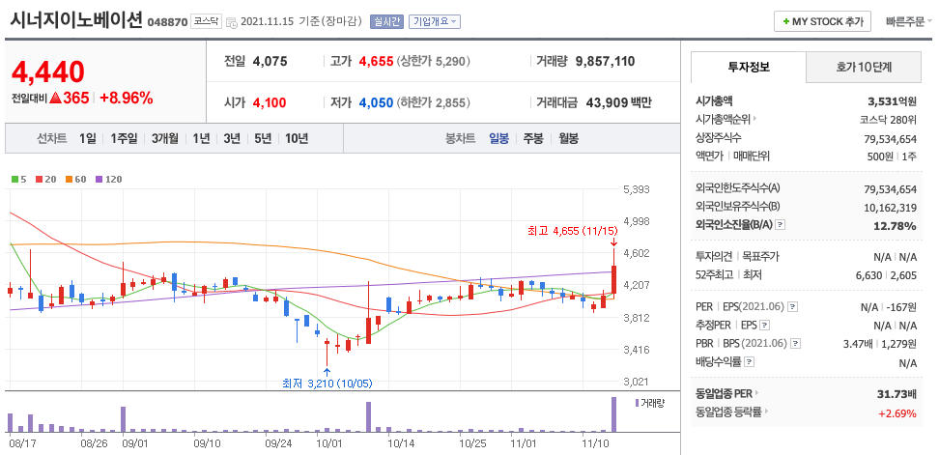Click the 상한가 5,290 text
Screen dimensions: 939x455
coord(434,61)
